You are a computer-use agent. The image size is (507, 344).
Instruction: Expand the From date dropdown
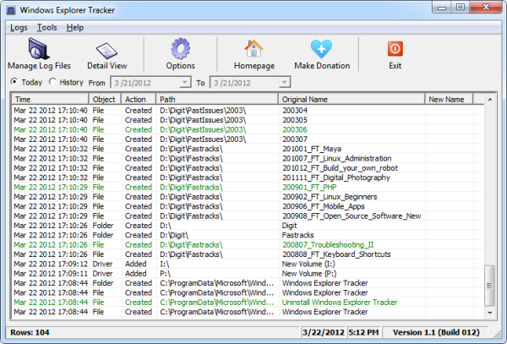point(185,83)
